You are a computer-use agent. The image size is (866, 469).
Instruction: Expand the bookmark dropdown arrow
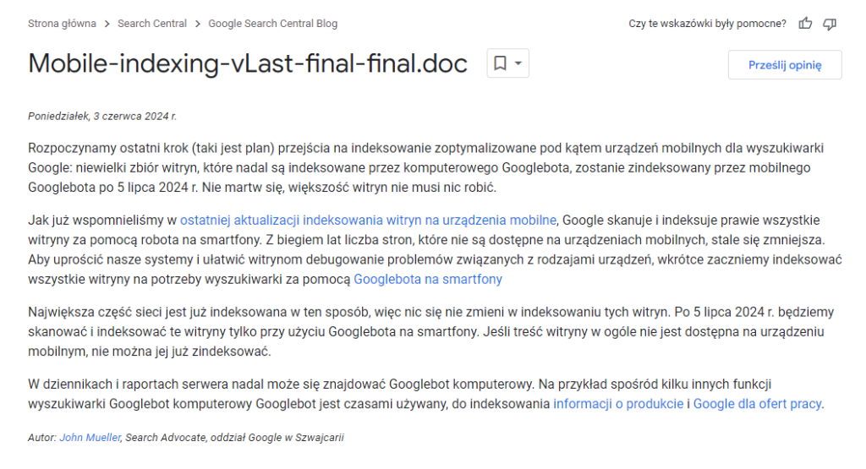(x=518, y=63)
